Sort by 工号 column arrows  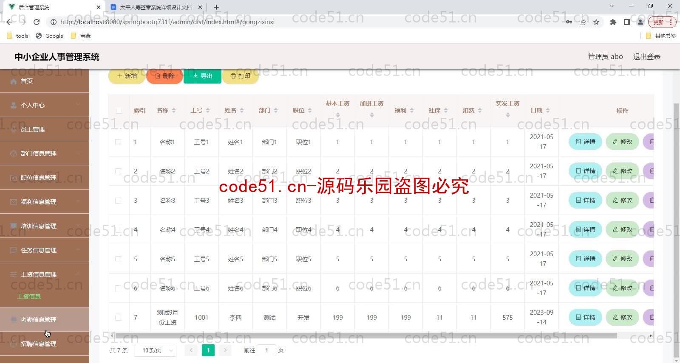tap(208, 110)
